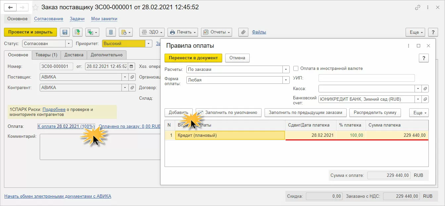The width and height of the screenshot is (445, 206).
Task: Expand the Приоритет dropdown
Action: [149, 43]
